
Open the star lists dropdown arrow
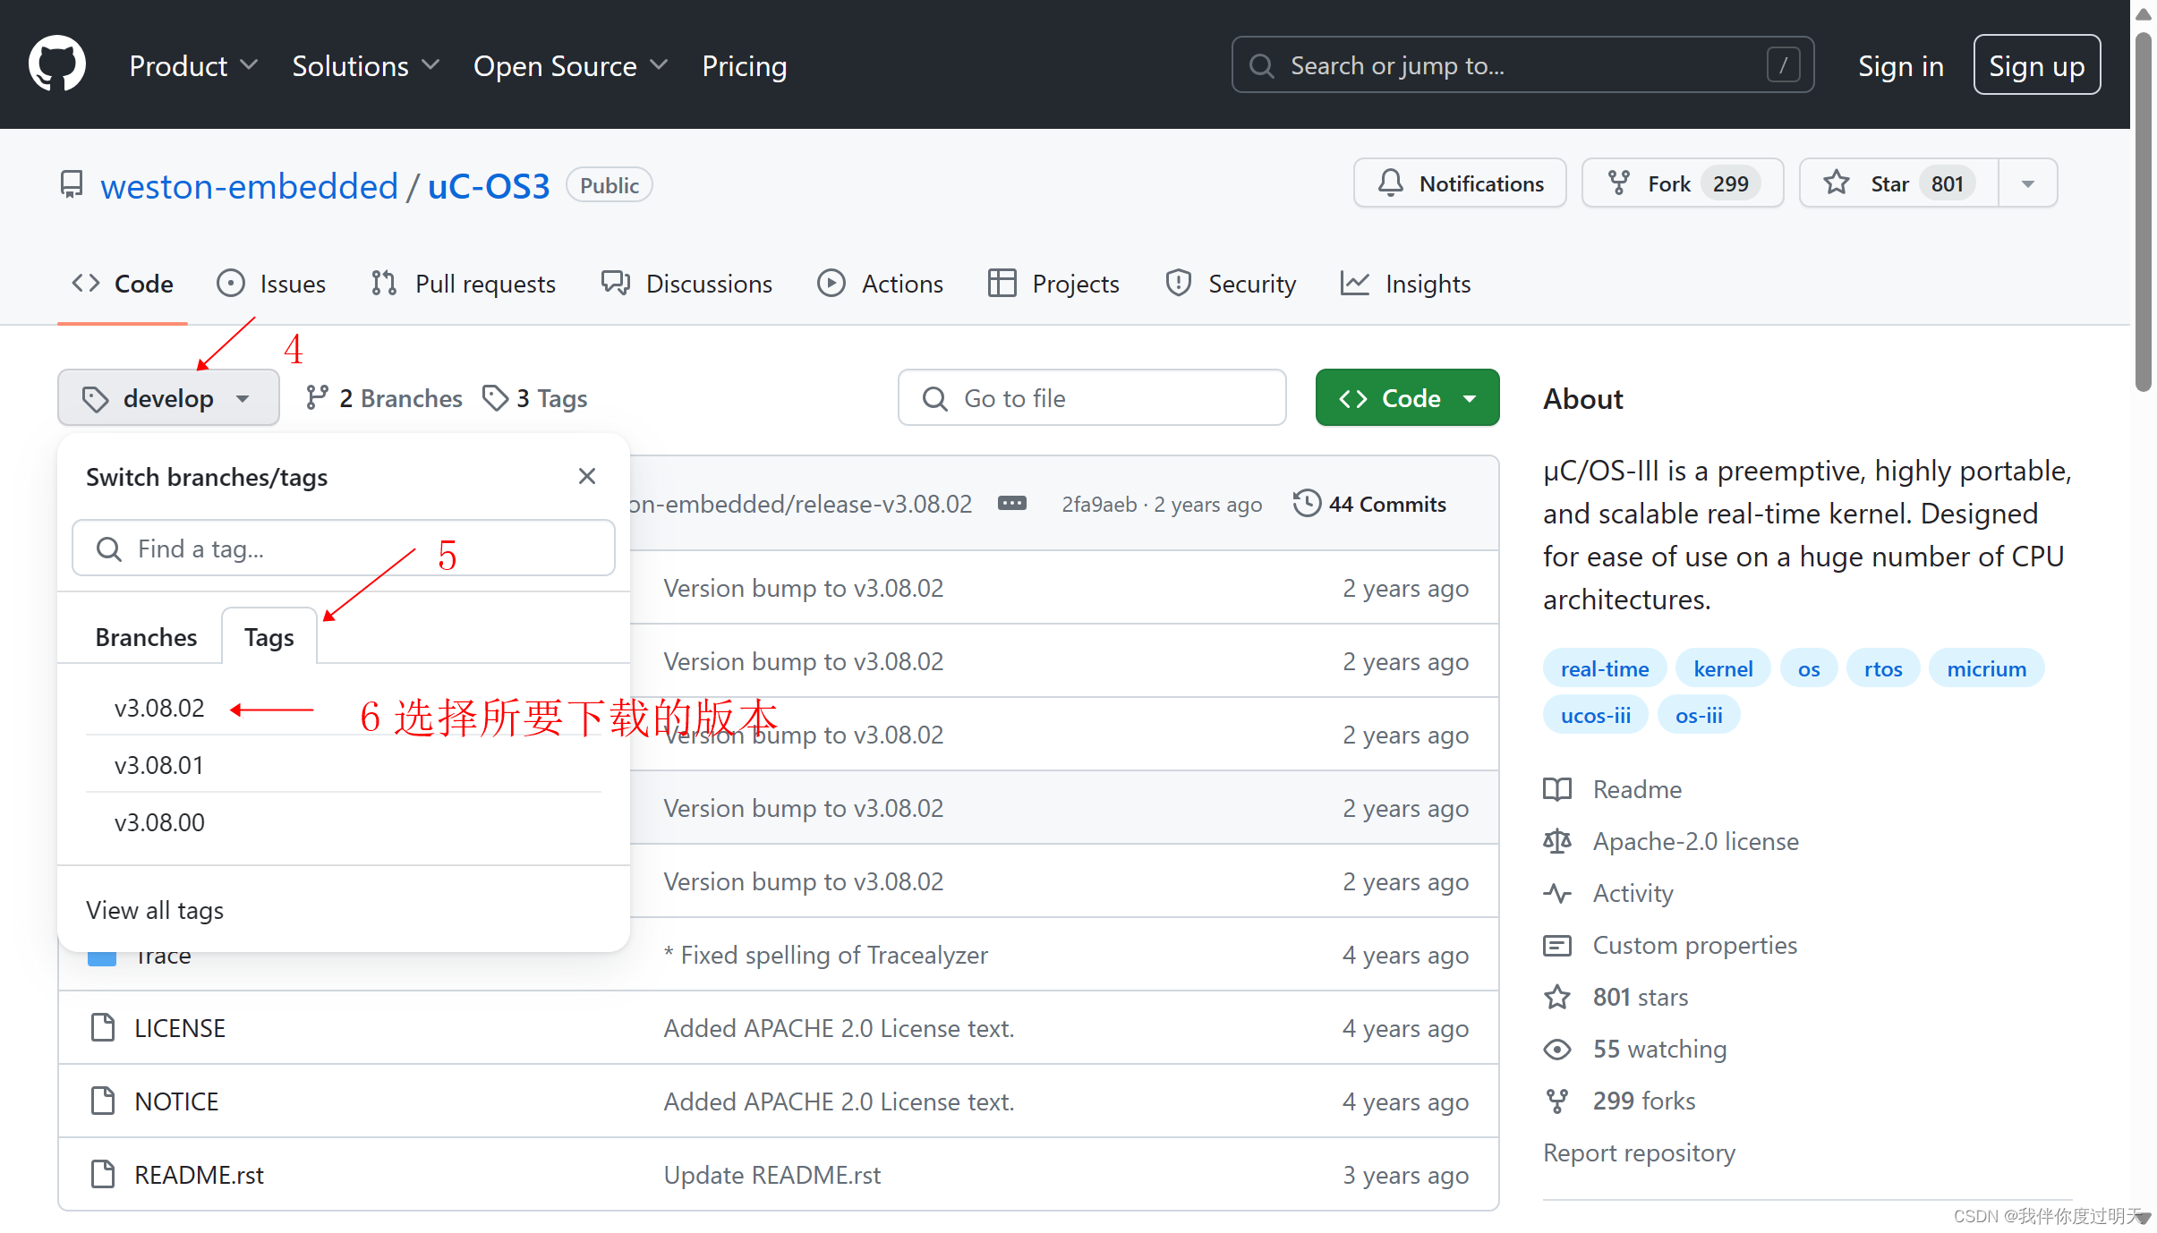pyautogui.click(x=2027, y=183)
